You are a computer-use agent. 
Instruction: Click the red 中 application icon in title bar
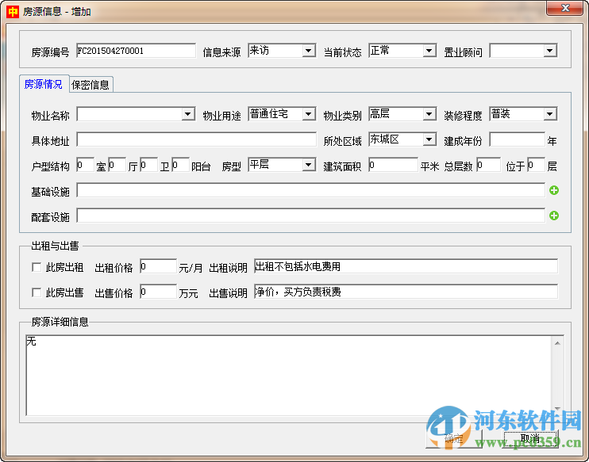tap(13, 12)
